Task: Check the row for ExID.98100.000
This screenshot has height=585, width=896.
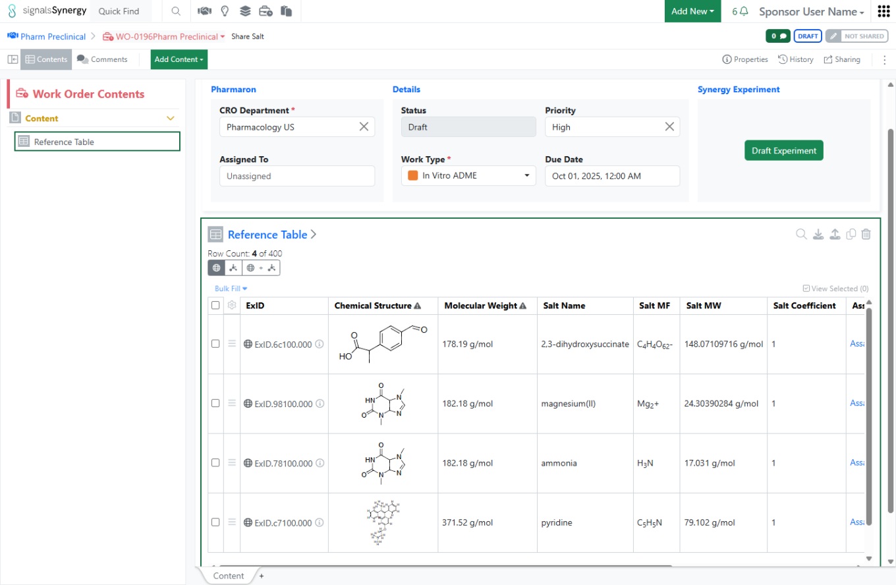Action: [x=215, y=404]
